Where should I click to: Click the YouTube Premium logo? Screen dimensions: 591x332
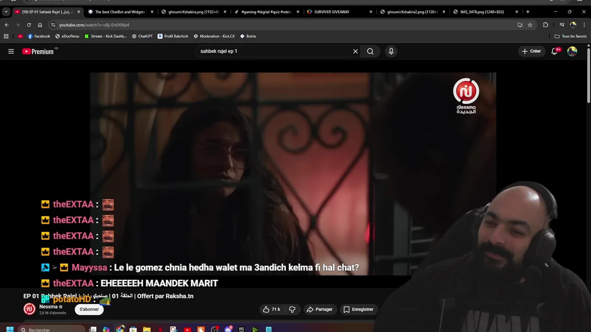pyautogui.click(x=39, y=51)
